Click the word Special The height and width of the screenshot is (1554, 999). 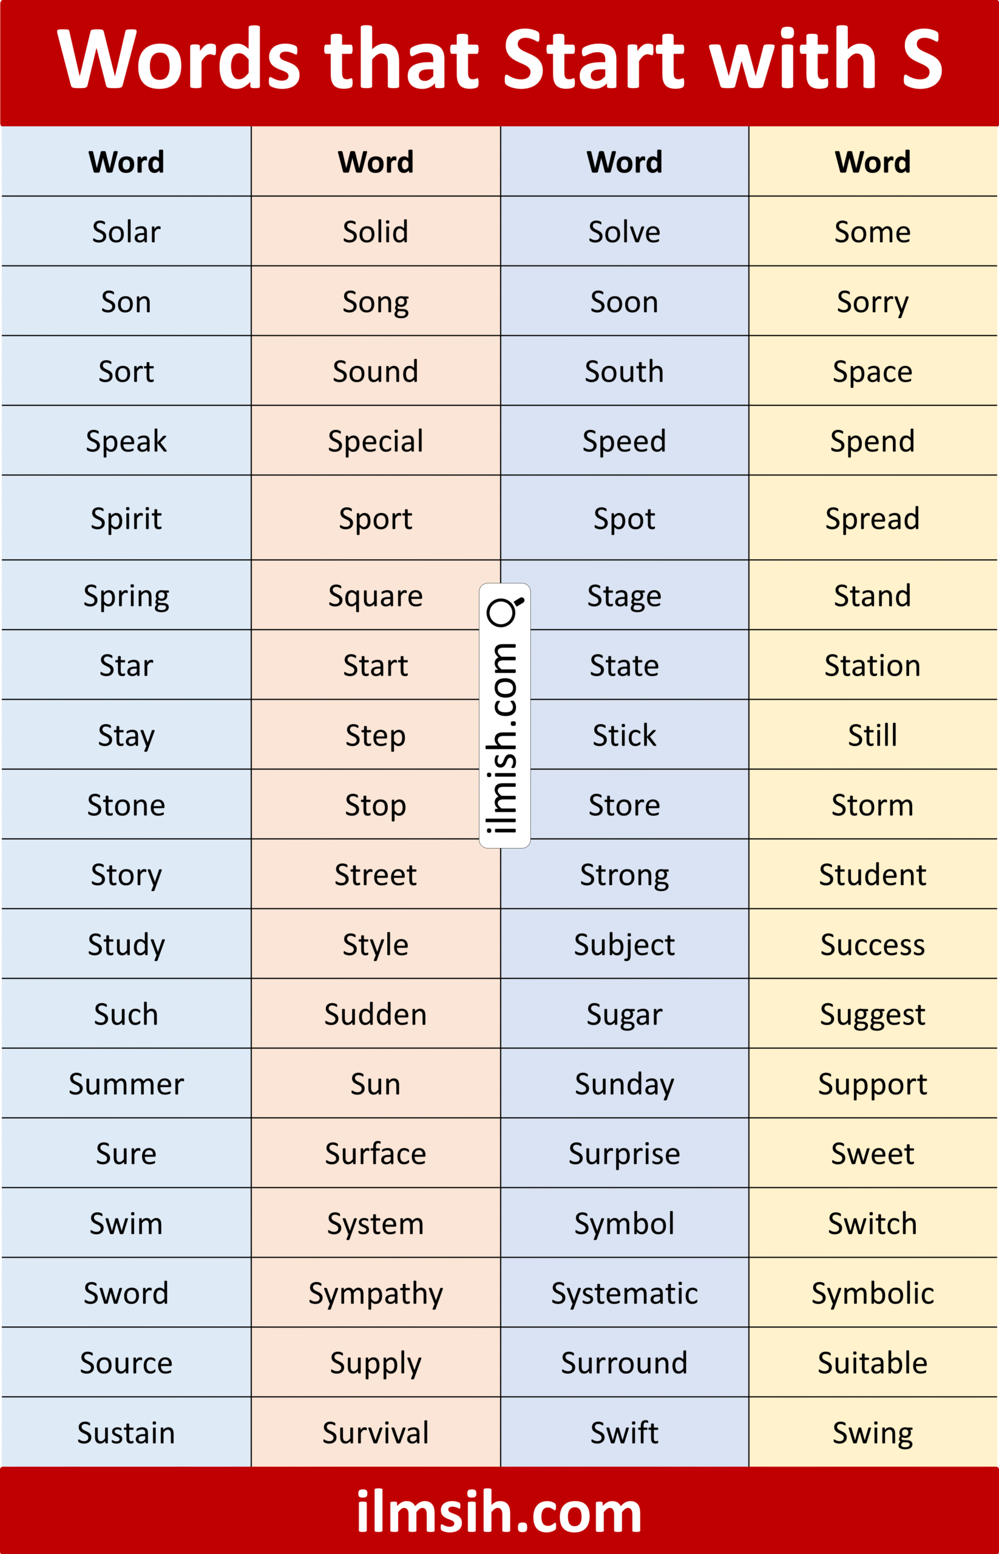pos(376,442)
